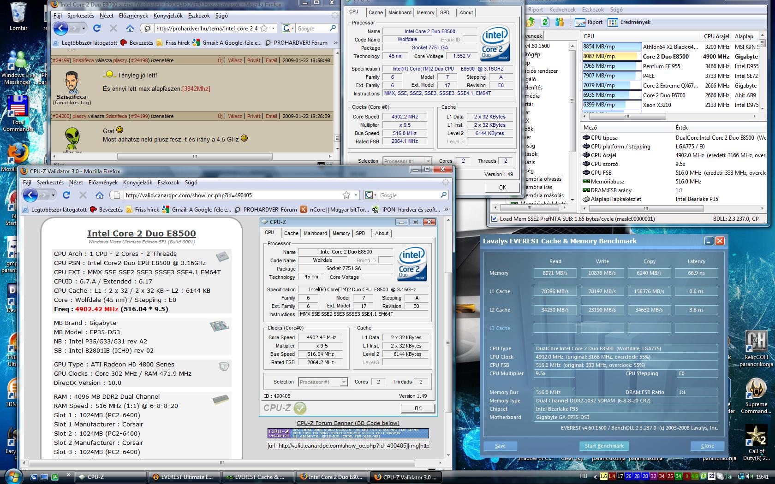Screen dimensions: 775x484
Task: Toggle Load Mem SSE2 PrefNTA checkbox
Action: pos(495,219)
